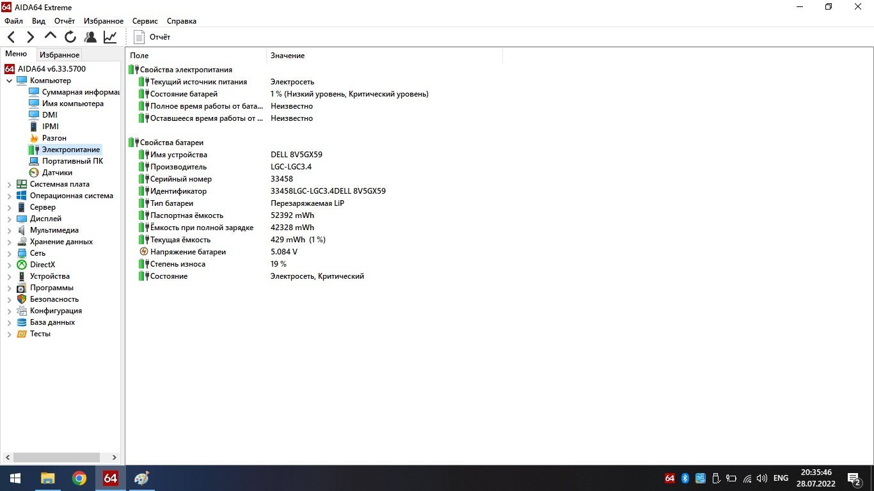The height and width of the screenshot is (491, 874).
Task: Select the Паспортная ёмкость row
Action: [x=314, y=215]
